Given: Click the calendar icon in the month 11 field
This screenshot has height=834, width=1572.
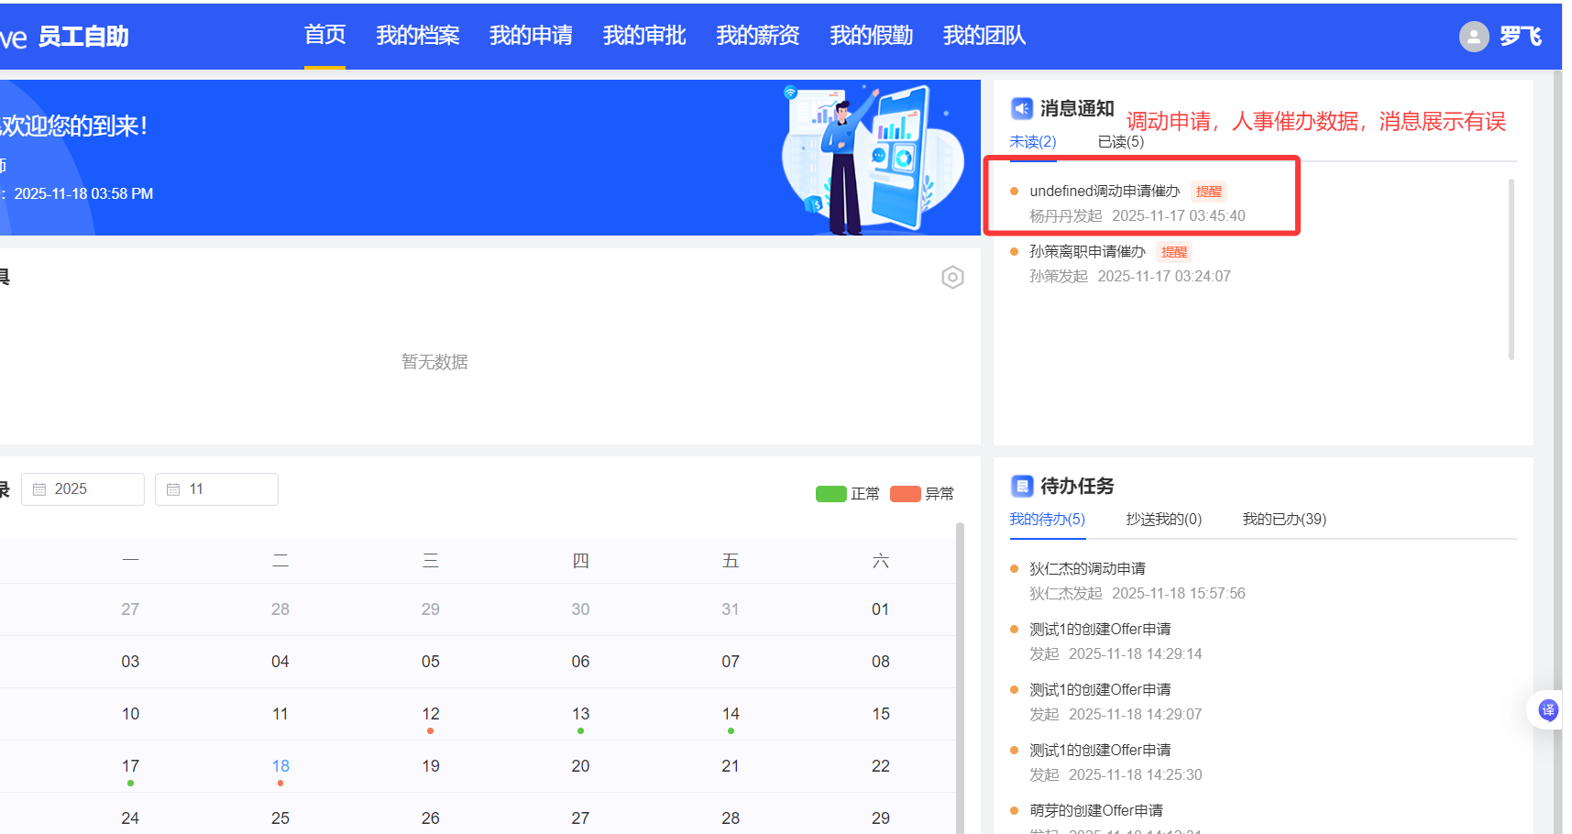Looking at the screenshot, I should (173, 489).
